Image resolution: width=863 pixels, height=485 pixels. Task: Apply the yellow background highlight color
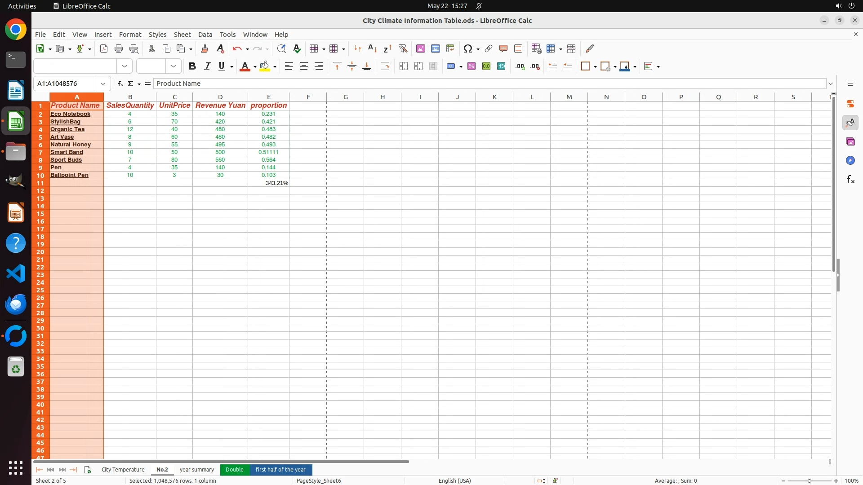[x=265, y=66]
